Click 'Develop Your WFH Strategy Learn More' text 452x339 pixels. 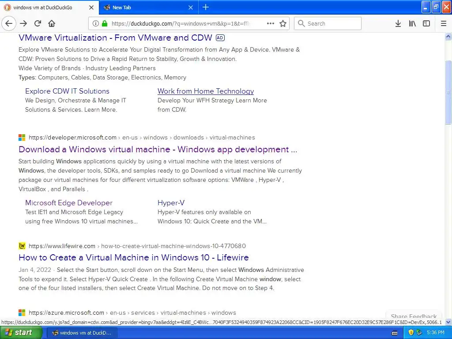212,100
